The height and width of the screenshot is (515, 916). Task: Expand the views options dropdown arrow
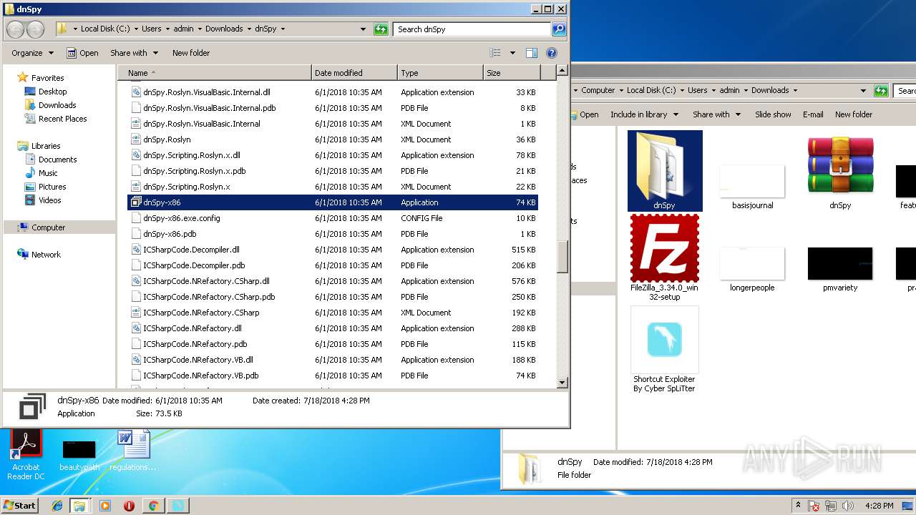(512, 53)
